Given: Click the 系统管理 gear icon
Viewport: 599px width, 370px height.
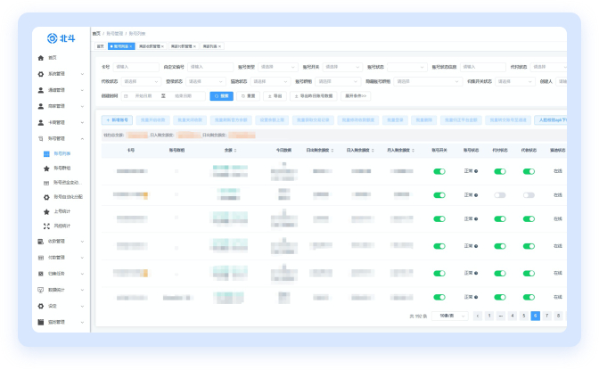Looking at the screenshot, I should [41, 74].
